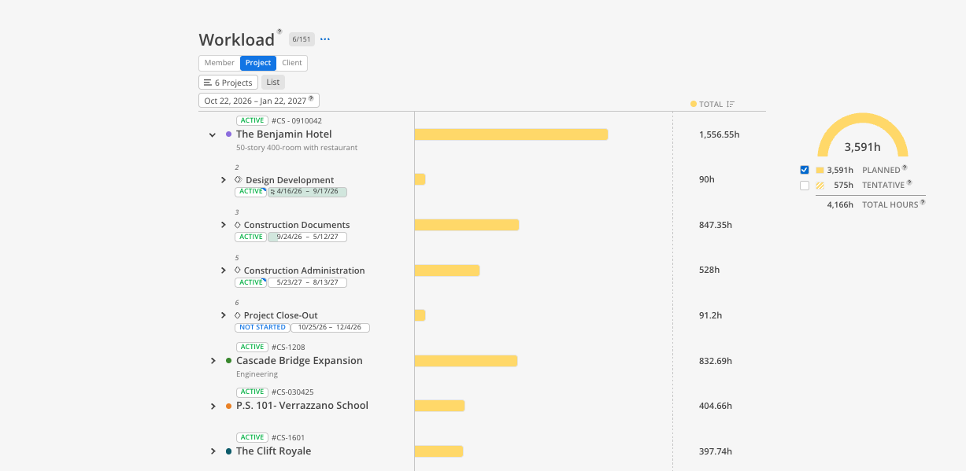Click the teal dot for The Clift Royale
Viewport: 966px width, 471px height.
tap(228, 451)
